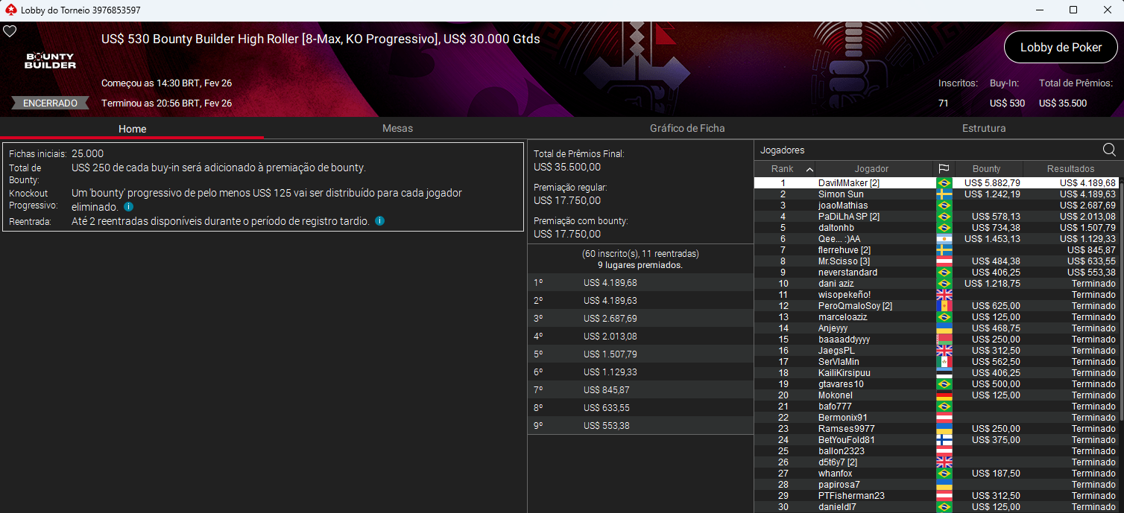Click info icon beside Reentrada text

380,220
